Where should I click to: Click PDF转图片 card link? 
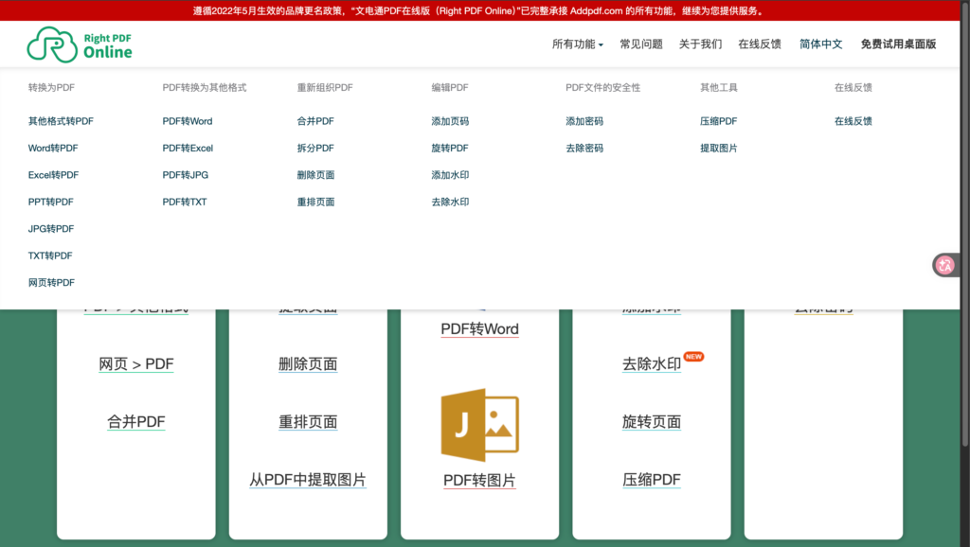click(x=479, y=480)
